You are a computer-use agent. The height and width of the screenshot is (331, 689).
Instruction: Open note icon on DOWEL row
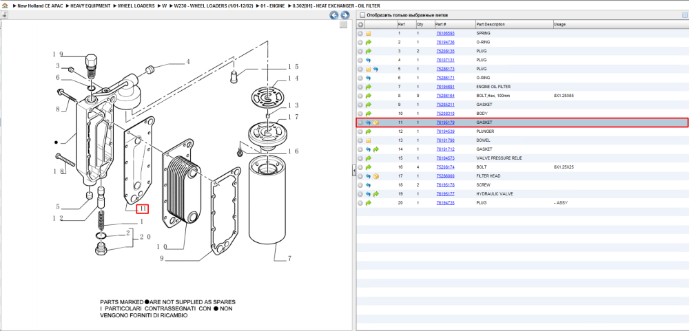(x=368, y=140)
